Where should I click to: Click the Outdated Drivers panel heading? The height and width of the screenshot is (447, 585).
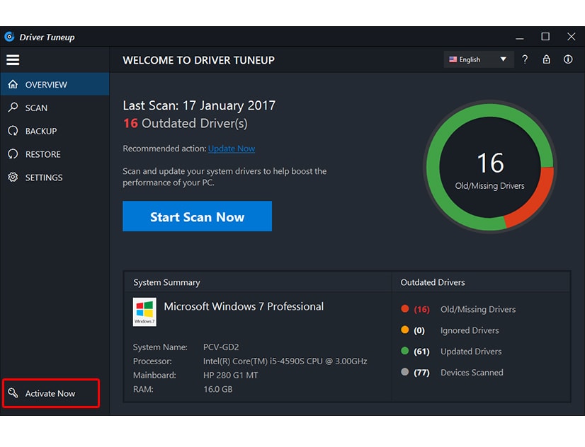(x=433, y=282)
